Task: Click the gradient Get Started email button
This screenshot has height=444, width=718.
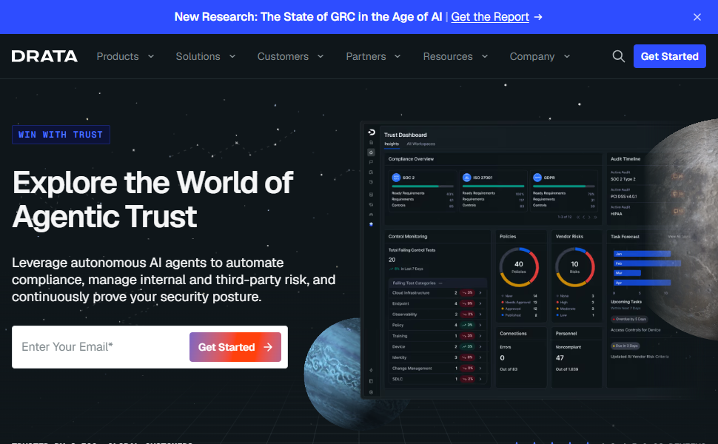Action: 235,347
